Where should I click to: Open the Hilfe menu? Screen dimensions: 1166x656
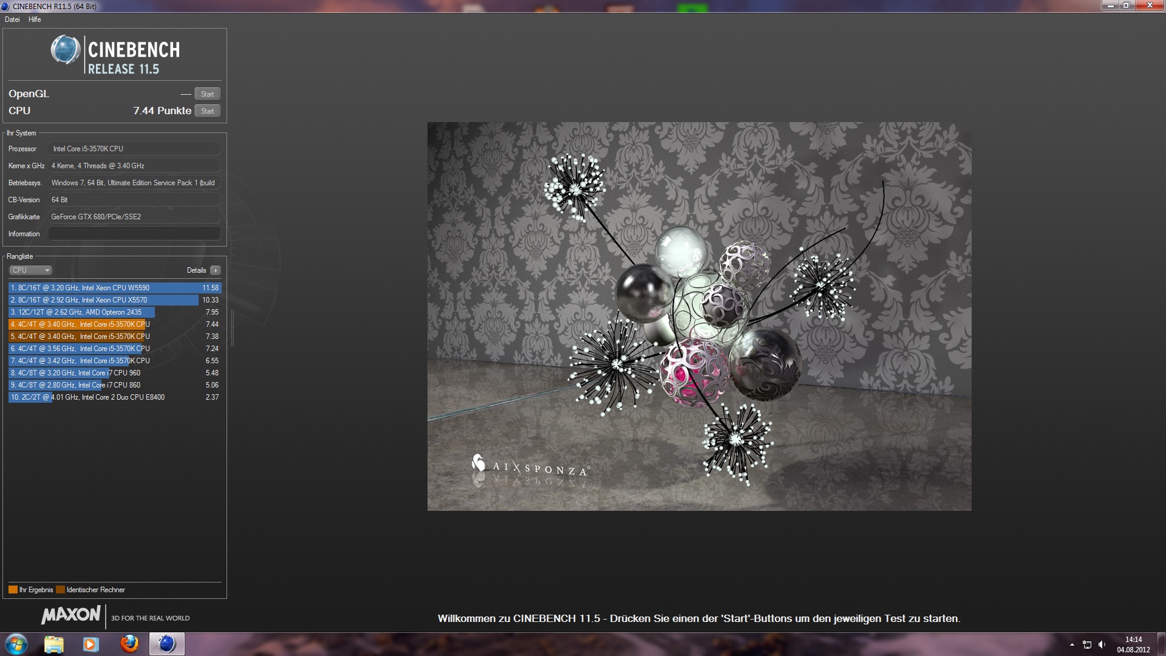click(x=35, y=19)
